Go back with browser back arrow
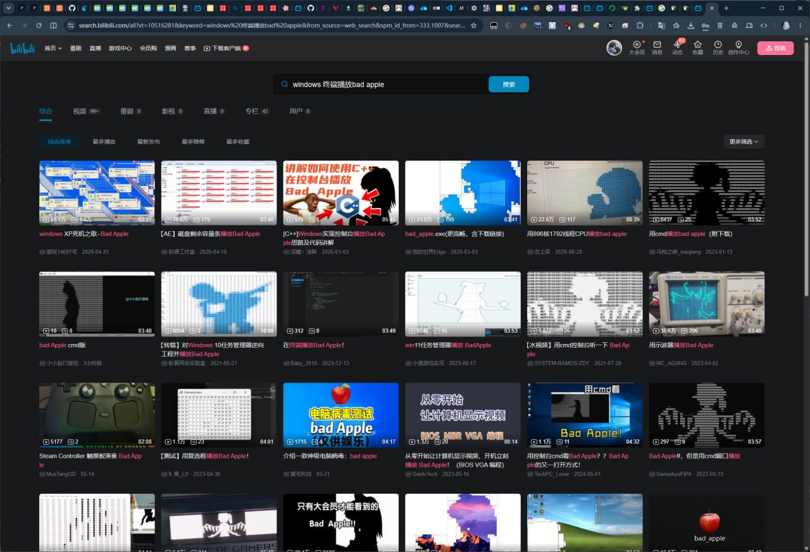810x552 pixels. [9, 25]
